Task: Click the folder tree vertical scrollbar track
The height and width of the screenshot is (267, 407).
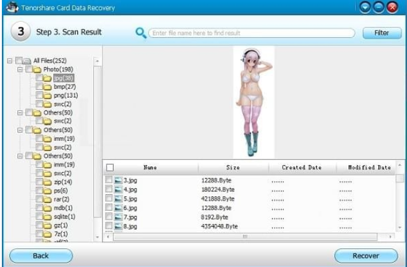Action: point(98,148)
